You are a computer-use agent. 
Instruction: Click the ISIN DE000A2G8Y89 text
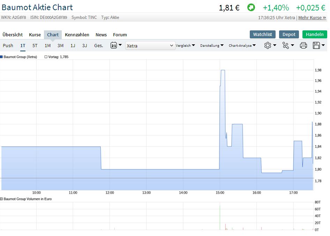[48, 17]
